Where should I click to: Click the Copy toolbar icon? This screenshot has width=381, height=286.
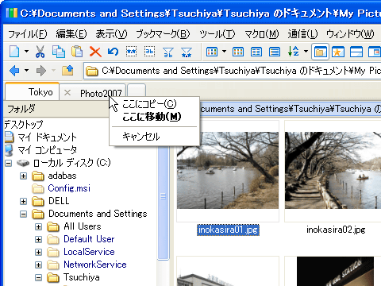[x=59, y=52]
